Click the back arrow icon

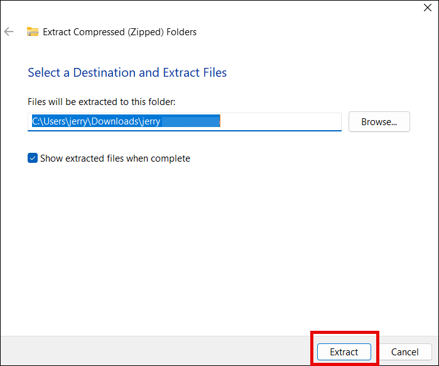(x=9, y=32)
